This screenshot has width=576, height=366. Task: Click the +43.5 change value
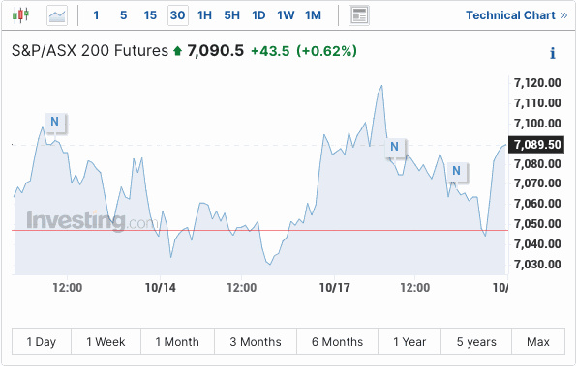point(270,51)
